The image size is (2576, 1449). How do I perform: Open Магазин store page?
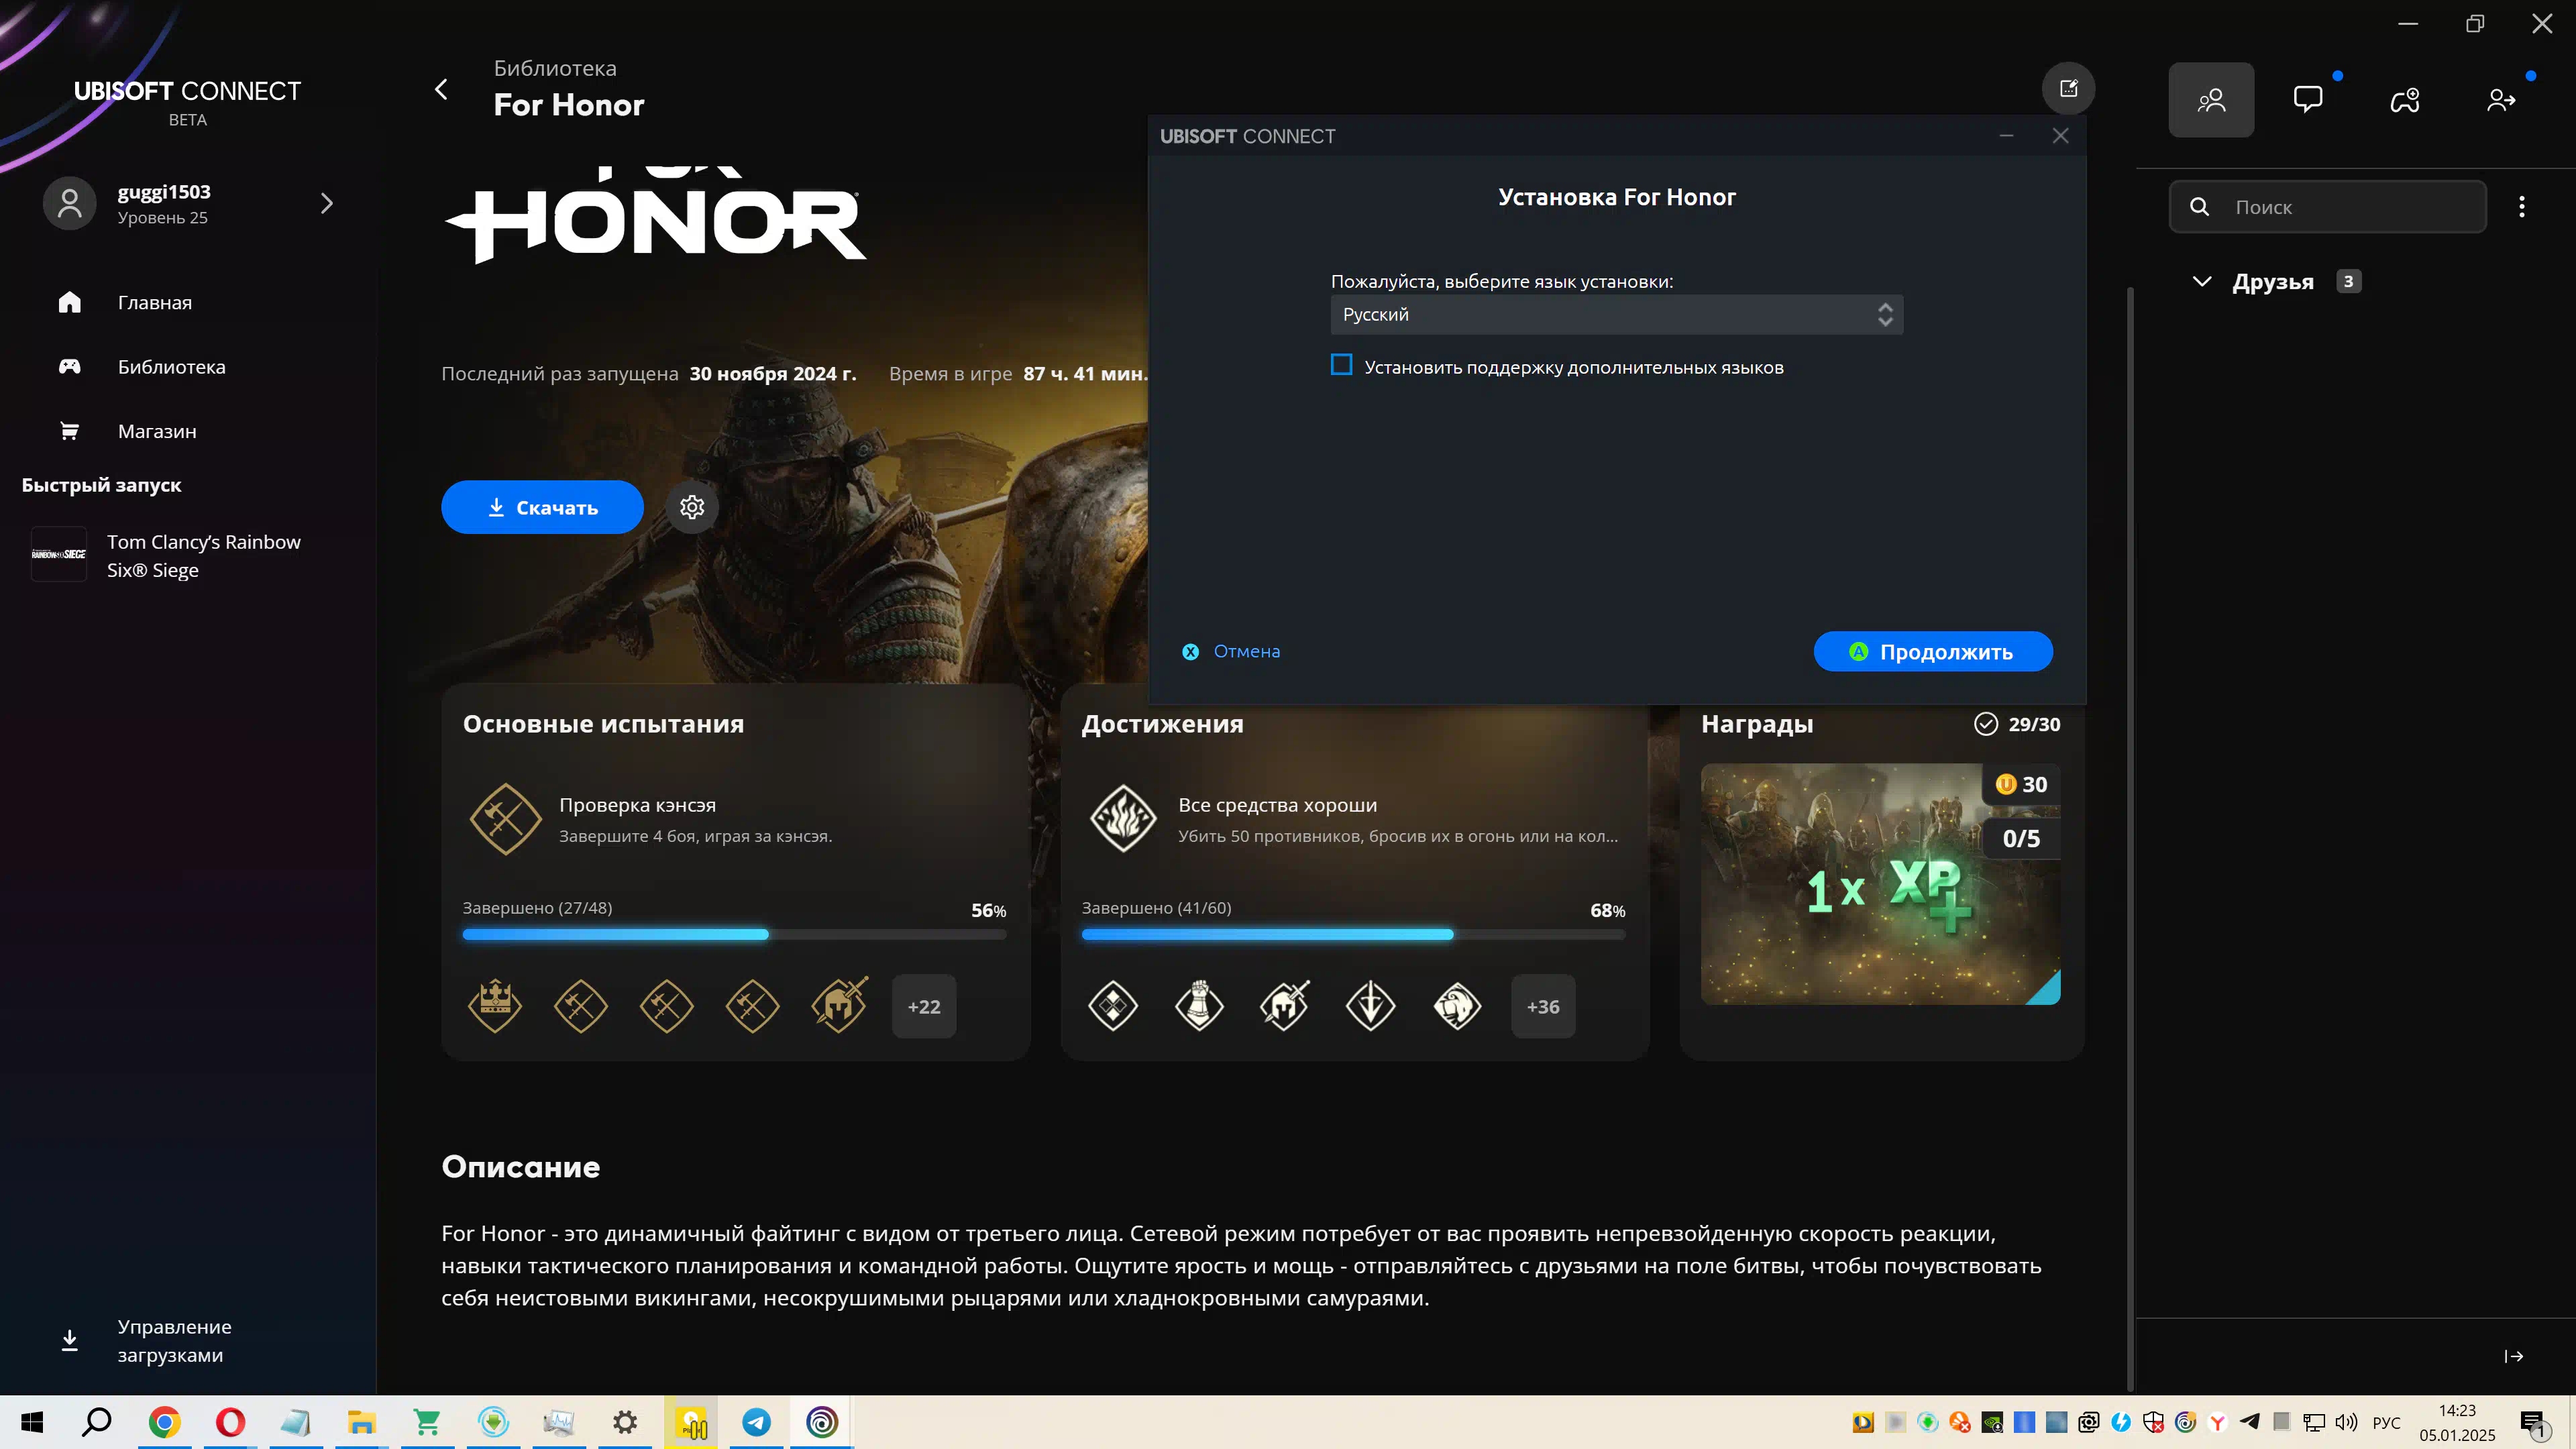tap(156, 431)
